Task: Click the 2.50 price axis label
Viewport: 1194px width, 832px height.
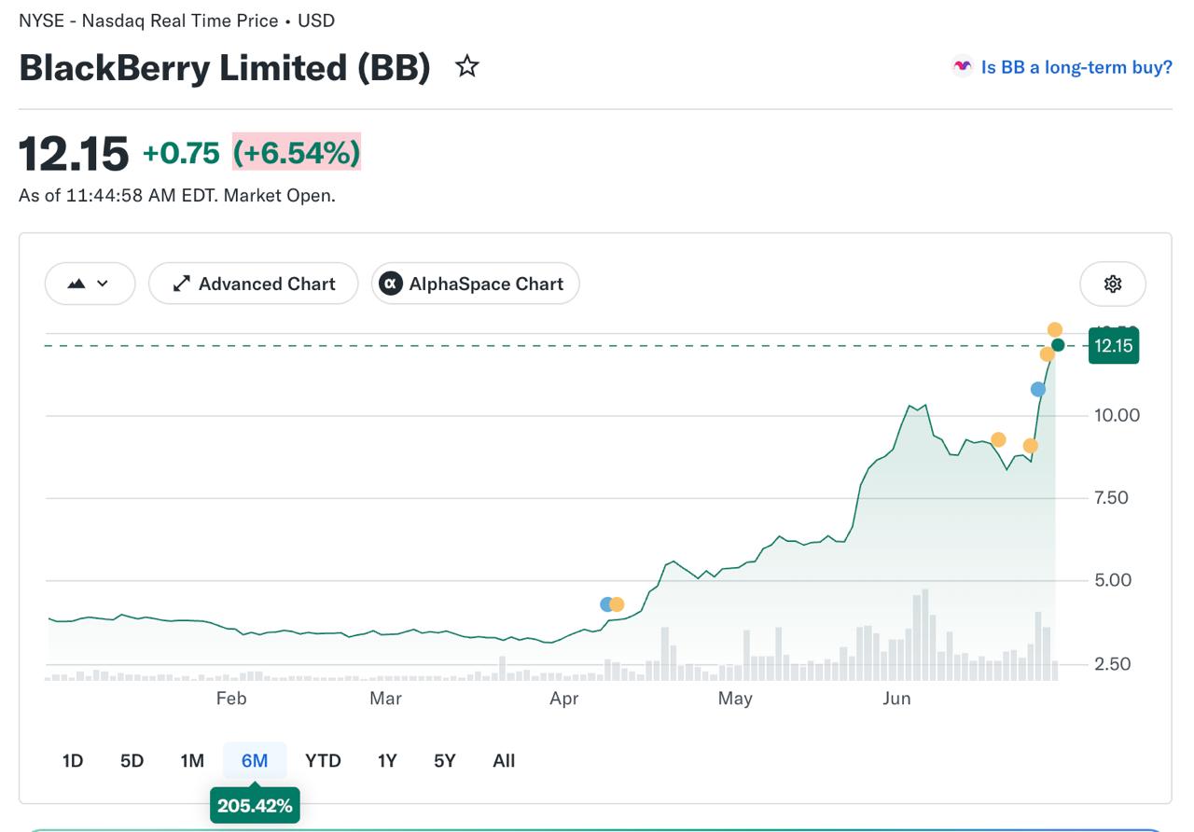Action: [x=1111, y=664]
